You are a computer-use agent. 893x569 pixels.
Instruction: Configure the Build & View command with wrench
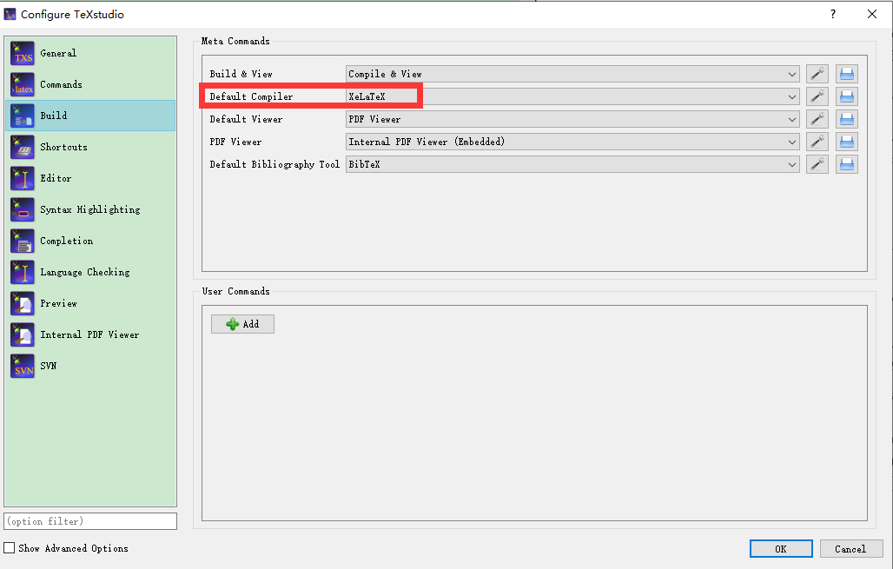coord(817,74)
